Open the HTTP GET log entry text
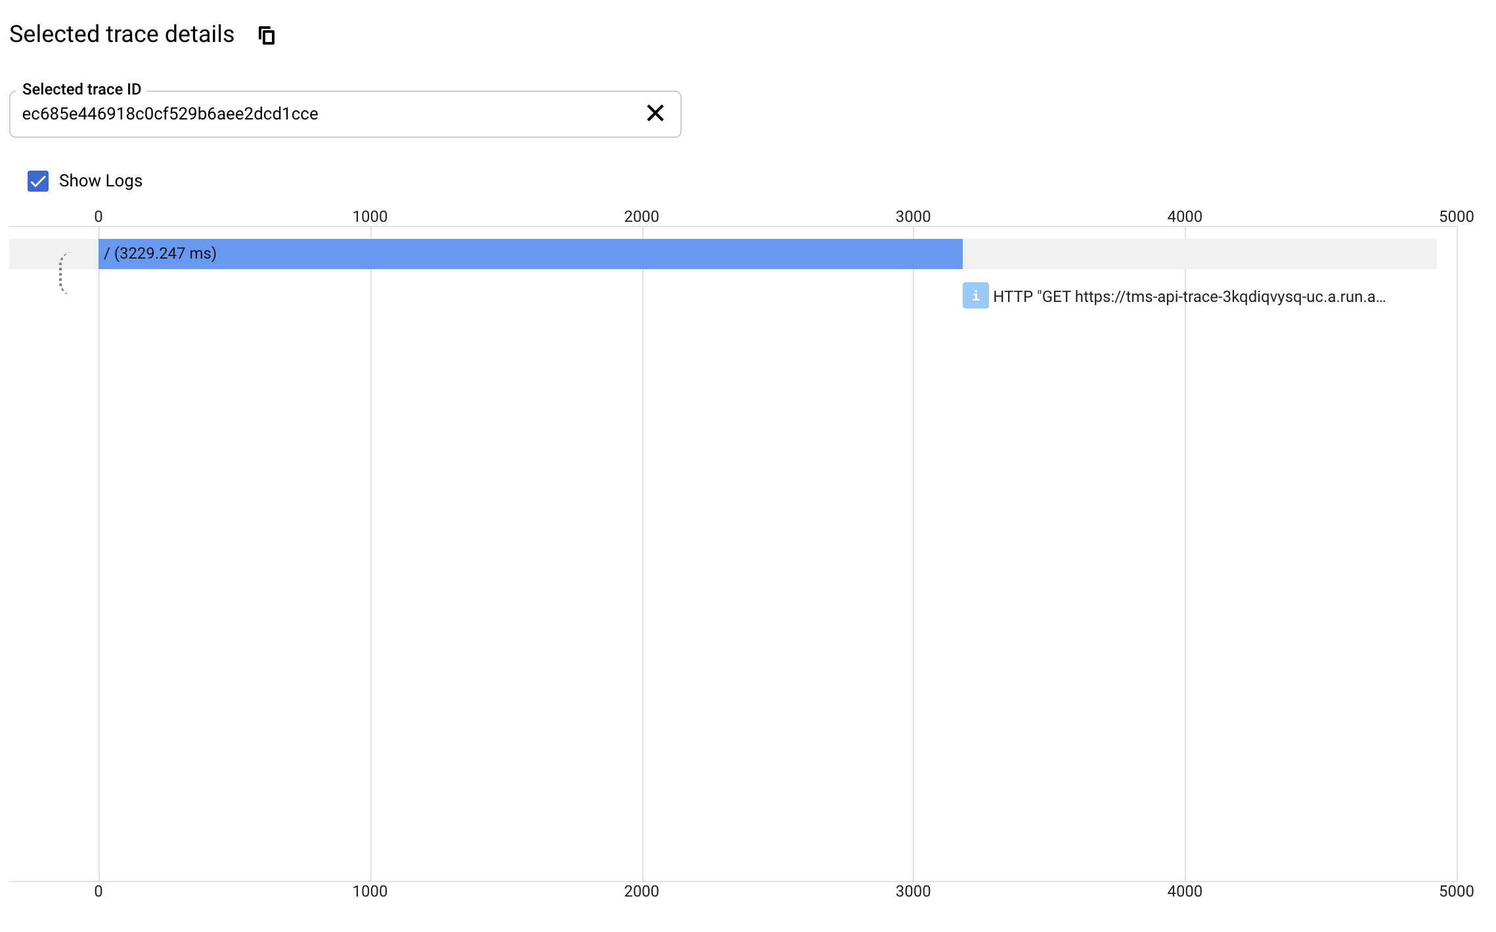Screen dimensions: 1496x932 tap(1189, 297)
